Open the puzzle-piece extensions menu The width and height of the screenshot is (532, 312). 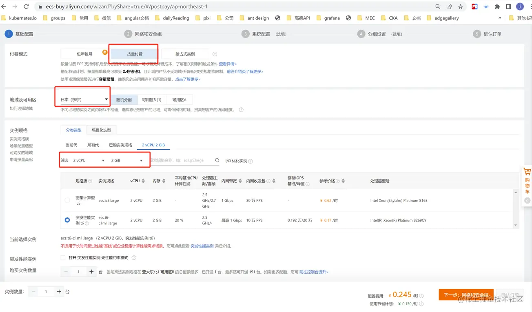click(497, 7)
